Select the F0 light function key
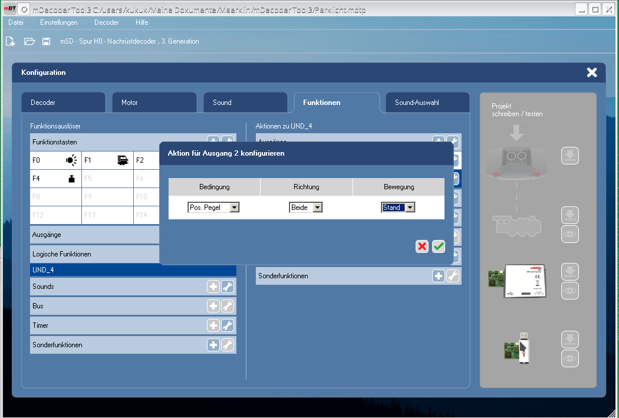 55,160
